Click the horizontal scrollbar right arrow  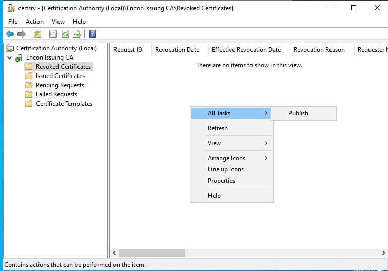[383, 253]
